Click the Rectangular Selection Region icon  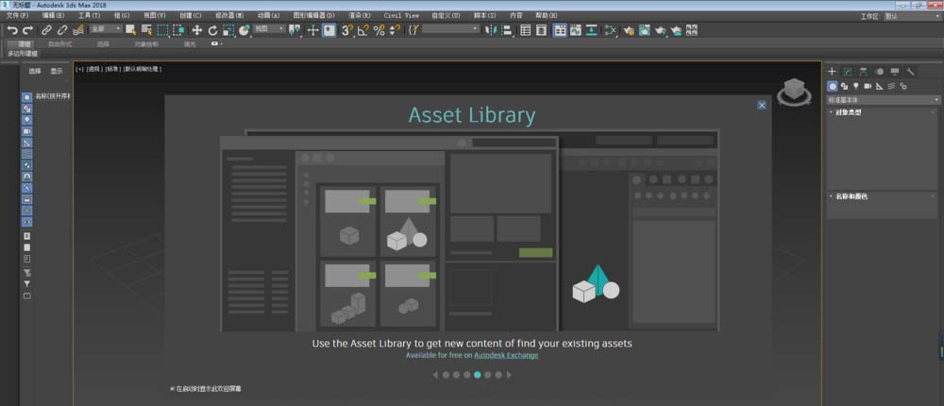tap(163, 30)
